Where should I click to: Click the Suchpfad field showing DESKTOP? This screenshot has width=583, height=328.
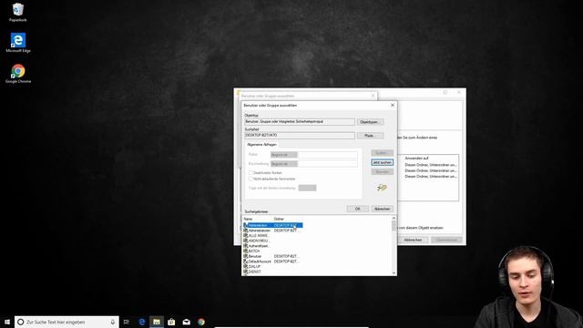click(300, 136)
